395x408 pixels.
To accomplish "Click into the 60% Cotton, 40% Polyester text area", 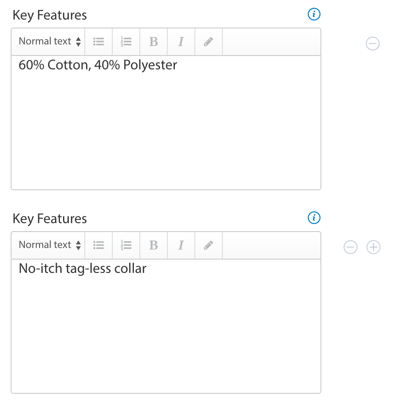I will coord(166,122).
